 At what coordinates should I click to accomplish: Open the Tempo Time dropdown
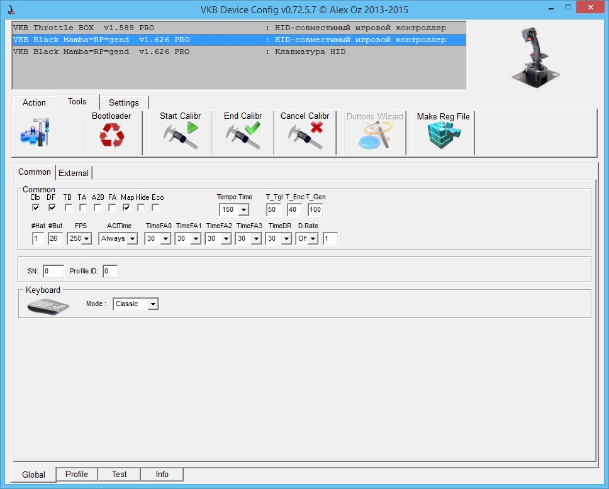pyautogui.click(x=243, y=210)
